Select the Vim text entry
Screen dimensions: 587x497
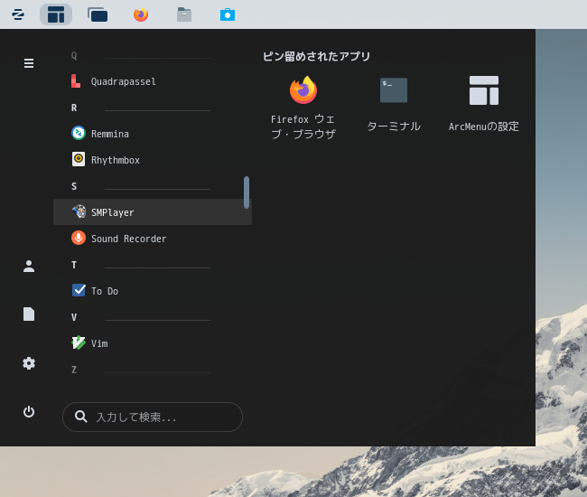[99, 343]
